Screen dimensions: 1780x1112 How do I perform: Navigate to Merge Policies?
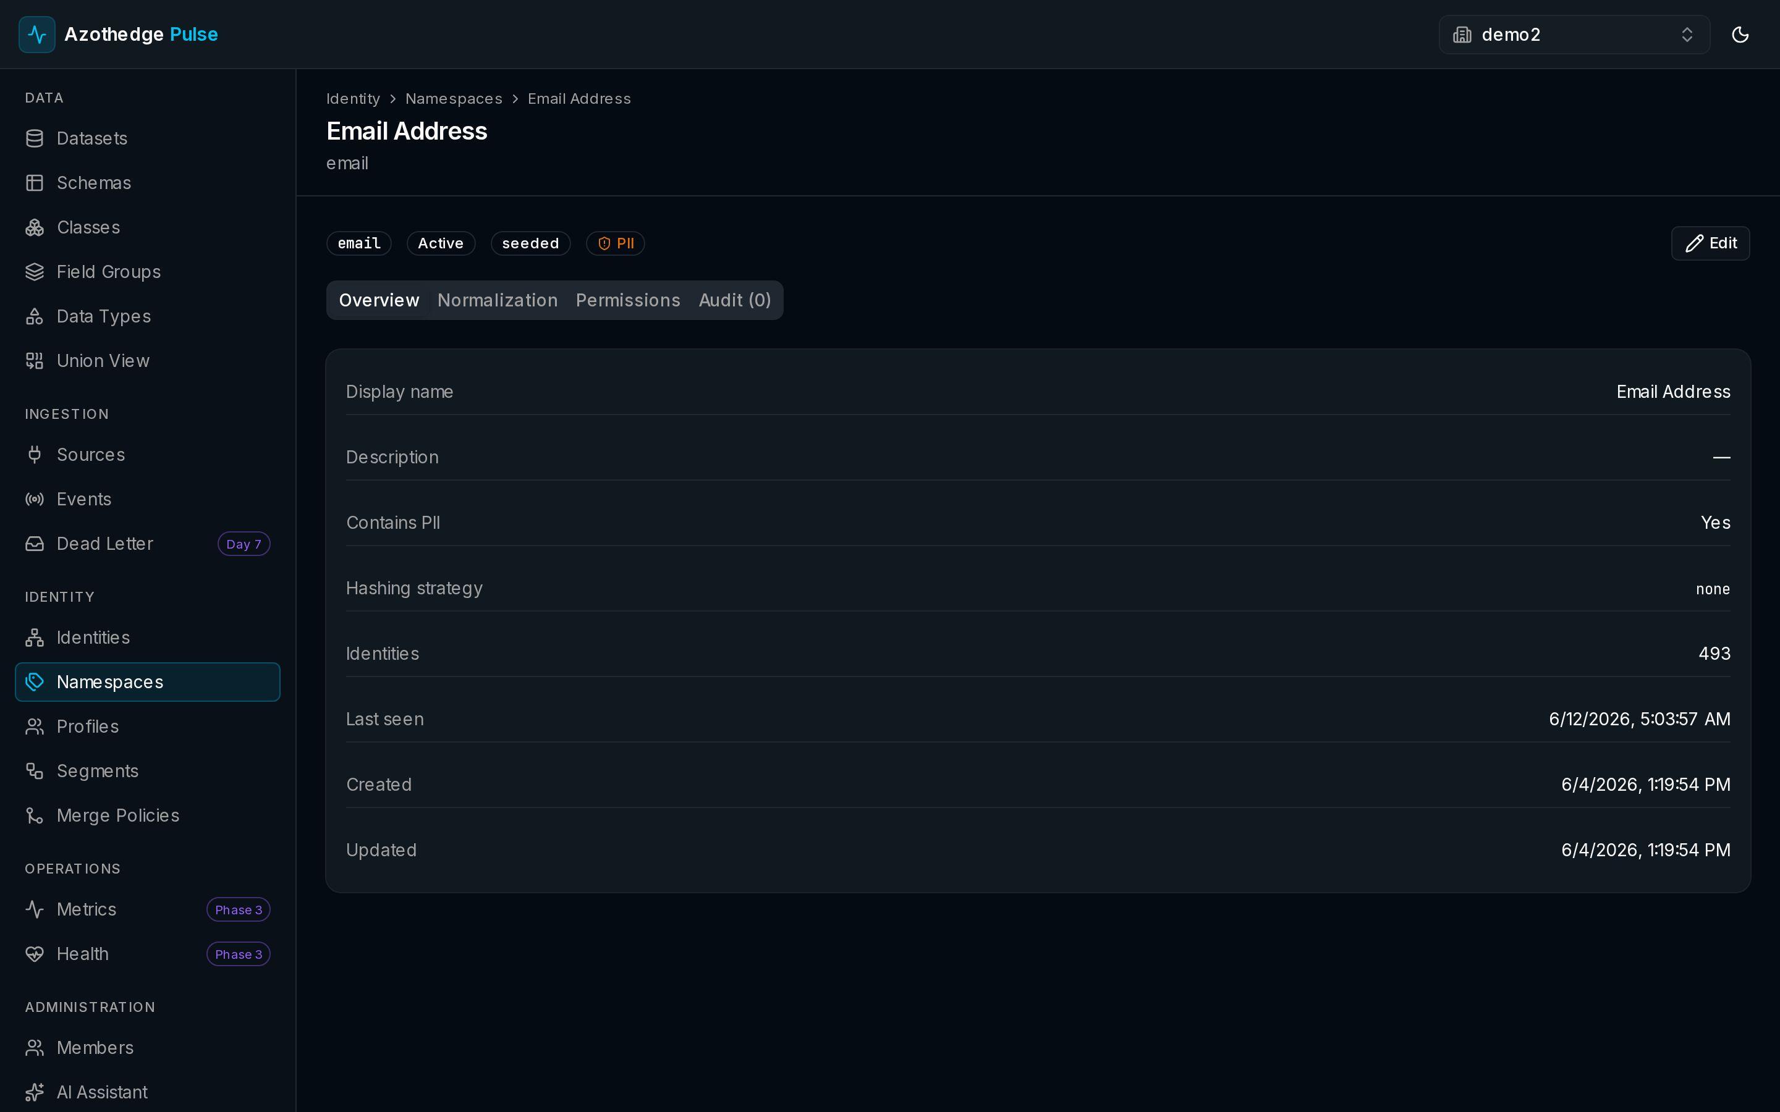(x=147, y=815)
